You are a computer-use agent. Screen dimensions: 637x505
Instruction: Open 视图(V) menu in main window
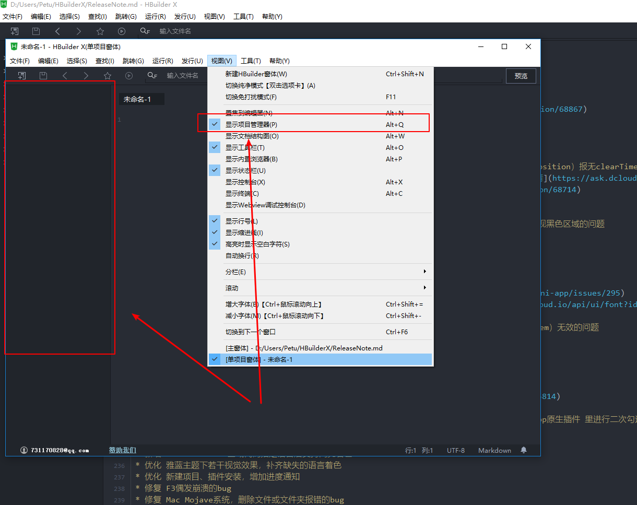point(215,17)
